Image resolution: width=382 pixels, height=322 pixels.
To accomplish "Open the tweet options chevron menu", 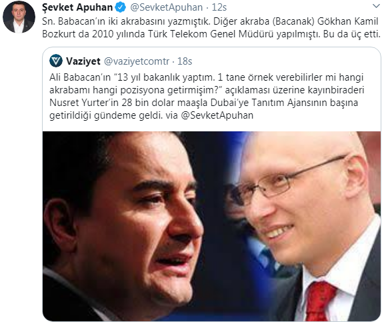I will pyautogui.click(x=377, y=6).
